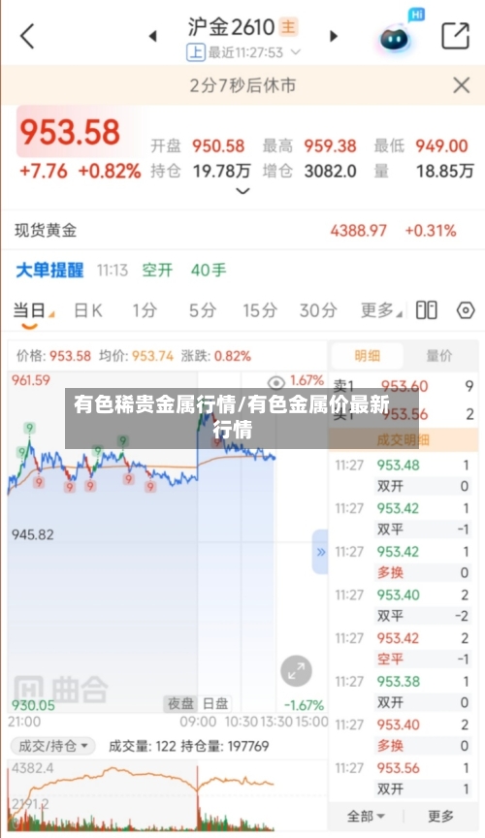Tap the 均价 953.74 readout

coord(137,356)
